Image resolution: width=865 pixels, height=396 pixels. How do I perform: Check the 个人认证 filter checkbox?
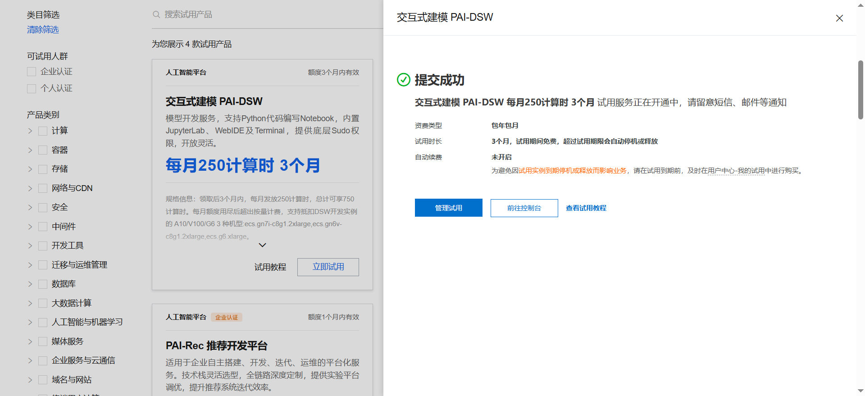coord(32,88)
